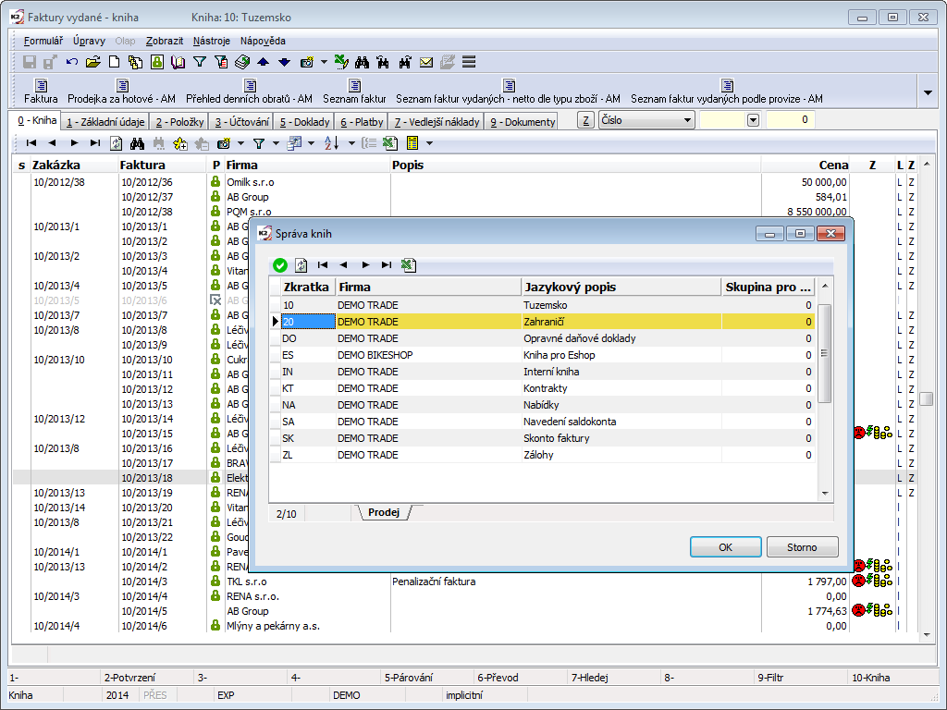Image resolution: width=947 pixels, height=710 pixels.
Task: Click the open folder icon in main toolbar
Action: pos(92,62)
